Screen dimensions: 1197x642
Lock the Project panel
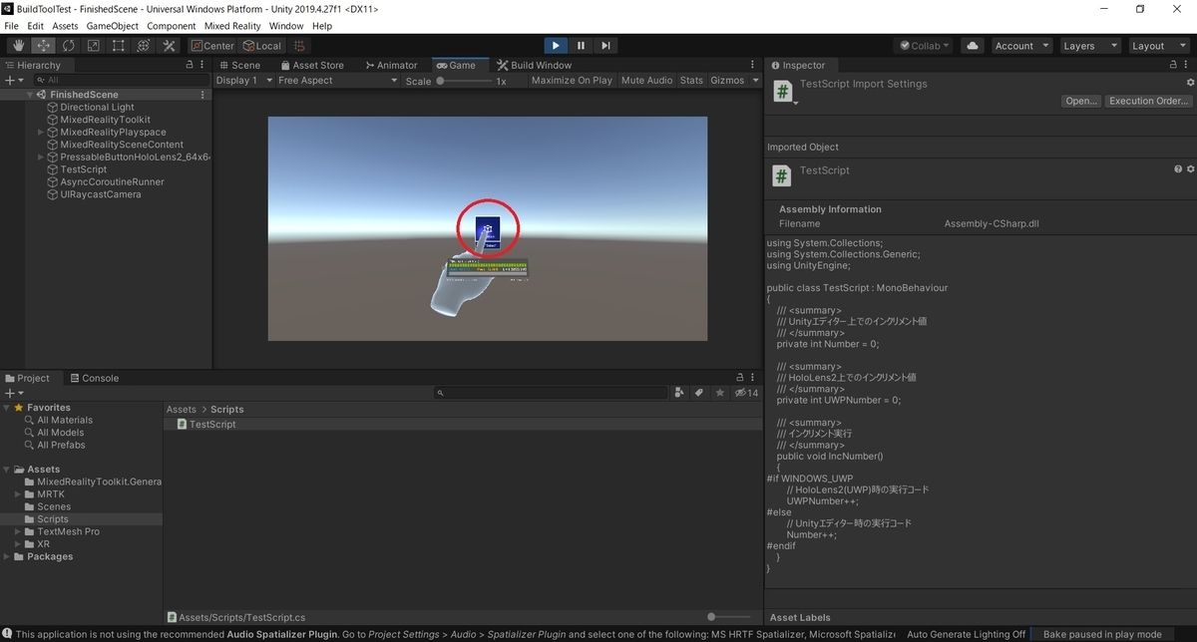[739, 378]
